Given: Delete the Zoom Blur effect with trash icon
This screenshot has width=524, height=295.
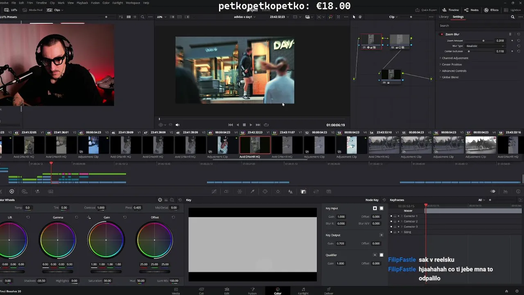Looking at the screenshot, I should pyautogui.click(x=510, y=34).
